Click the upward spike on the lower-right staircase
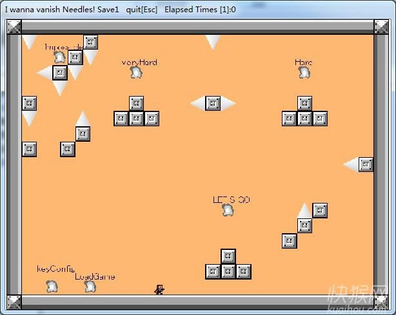The height and width of the screenshot is (315, 396). click(304, 211)
